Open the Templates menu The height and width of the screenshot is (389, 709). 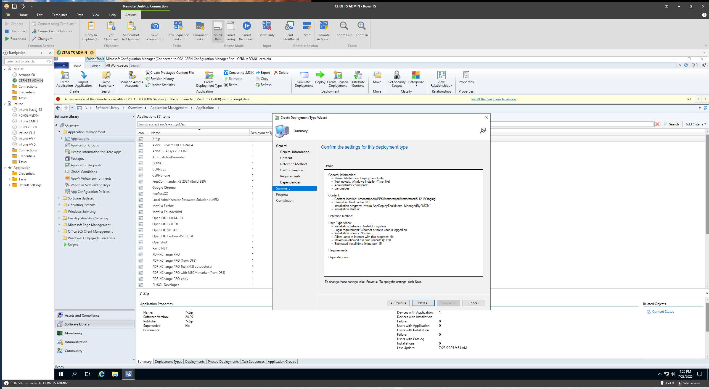[x=59, y=15]
